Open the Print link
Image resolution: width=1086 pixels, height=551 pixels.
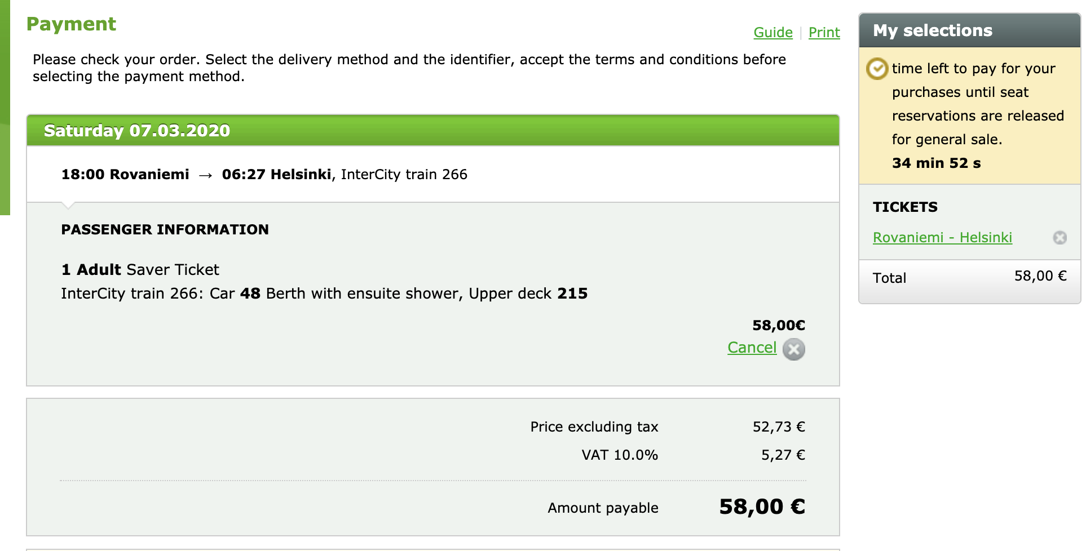(x=824, y=33)
